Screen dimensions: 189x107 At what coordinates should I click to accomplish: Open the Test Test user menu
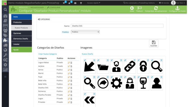click(178, 3)
